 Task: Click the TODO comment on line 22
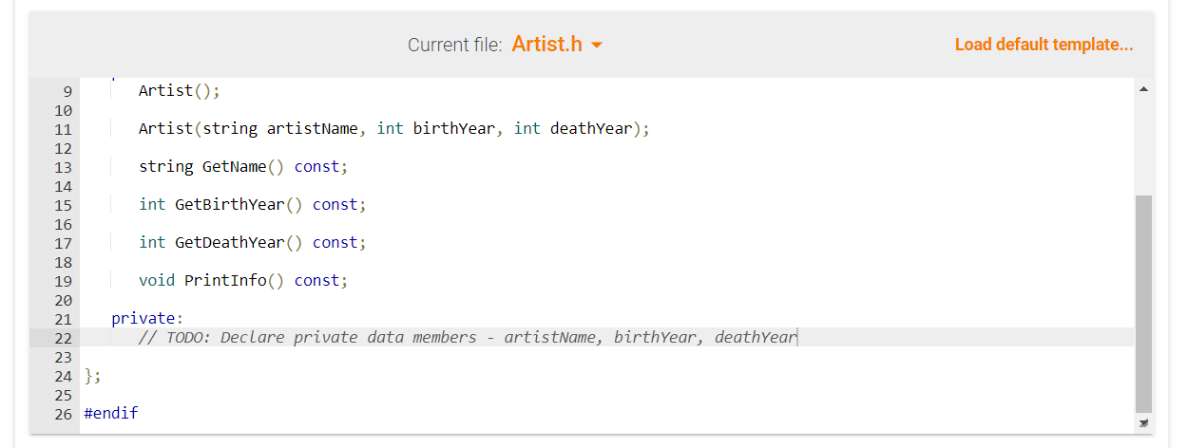468,338
